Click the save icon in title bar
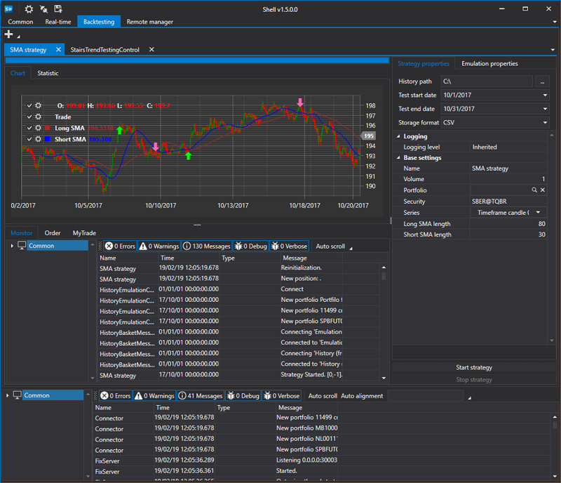The height and width of the screenshot is (483, 561). (58, 9)
